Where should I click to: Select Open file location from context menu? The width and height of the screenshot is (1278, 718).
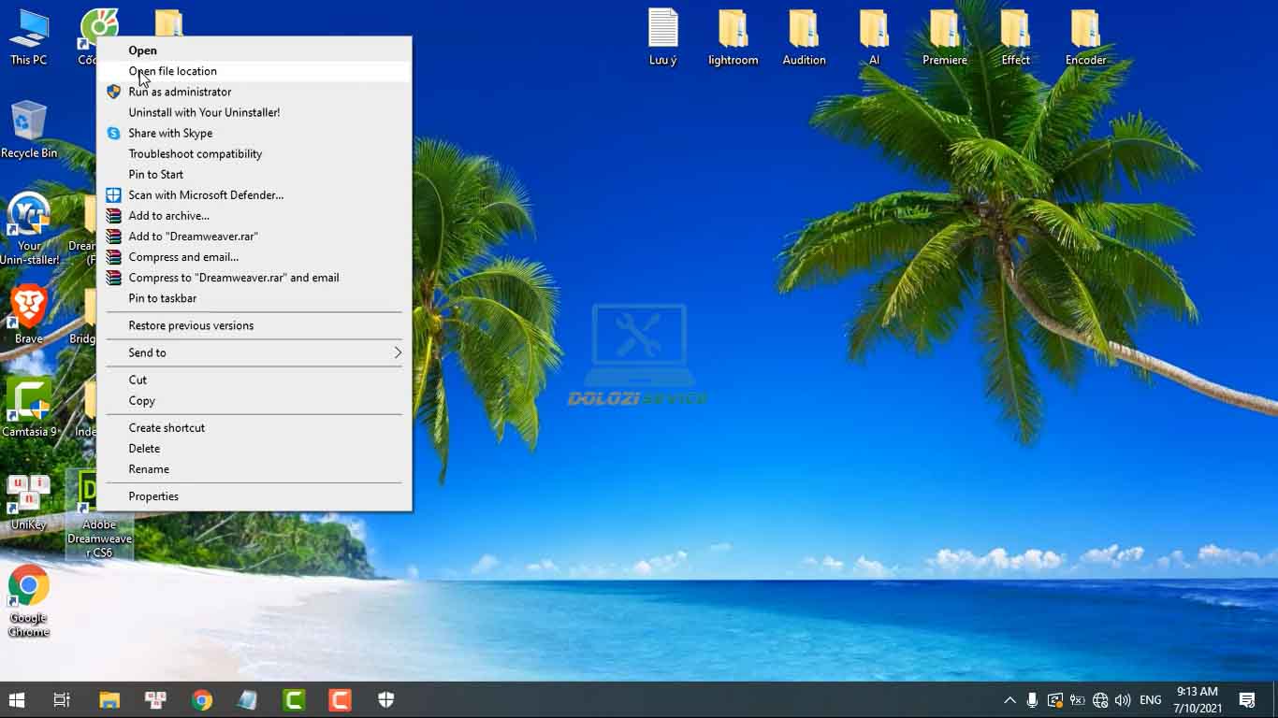tap(172, 71)
